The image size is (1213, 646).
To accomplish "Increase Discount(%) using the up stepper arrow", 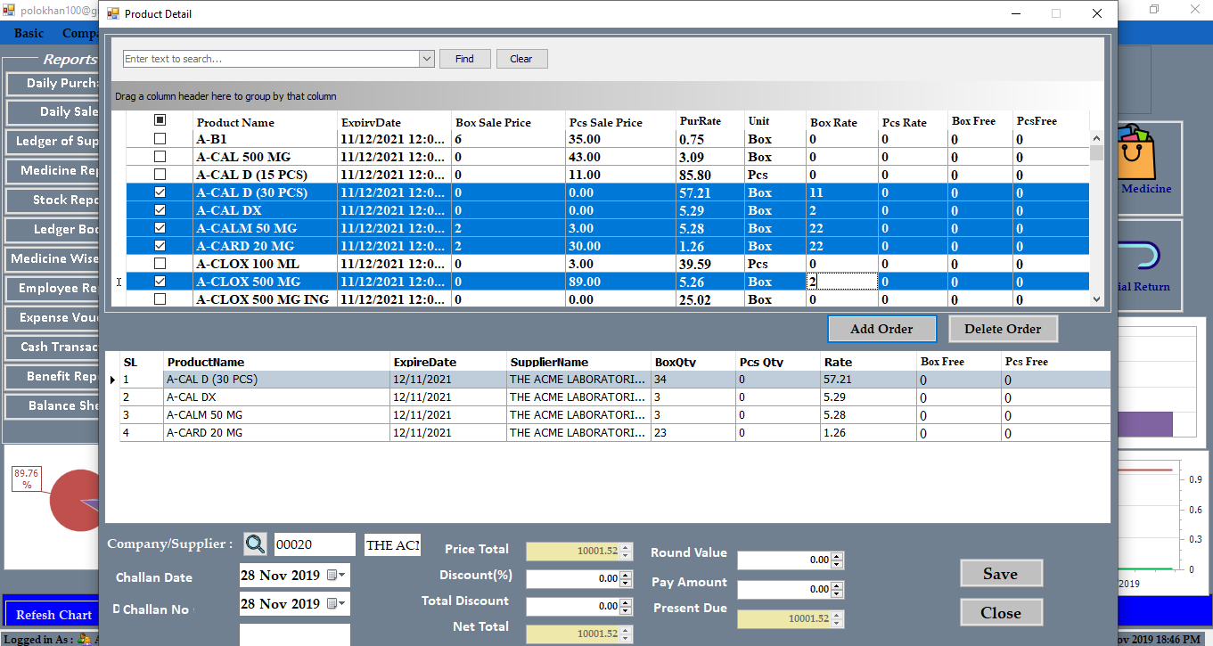I will coord(626,575).
